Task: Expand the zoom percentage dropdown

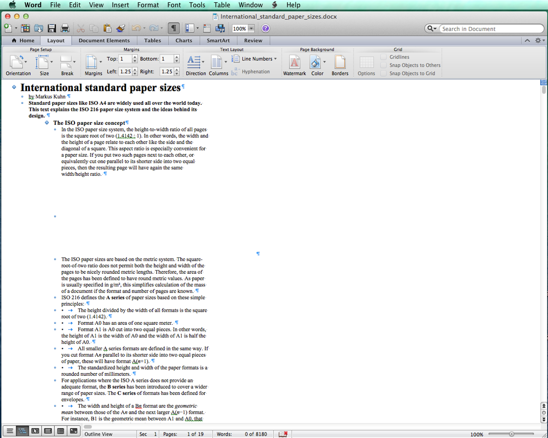Action: [251, 28]
